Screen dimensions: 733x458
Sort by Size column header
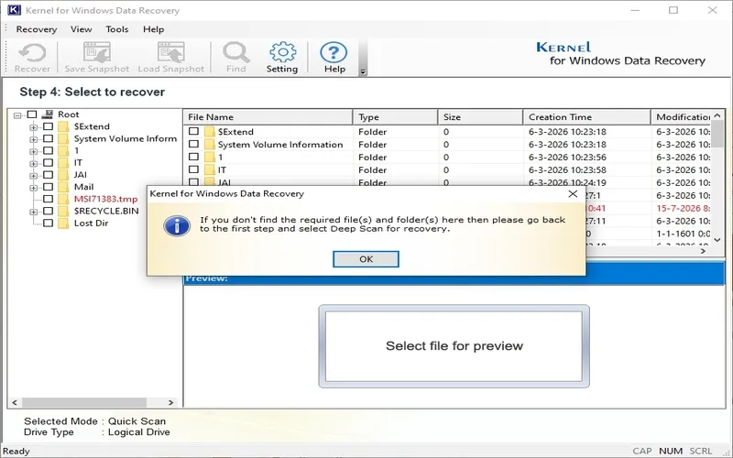tap(480, 117)
